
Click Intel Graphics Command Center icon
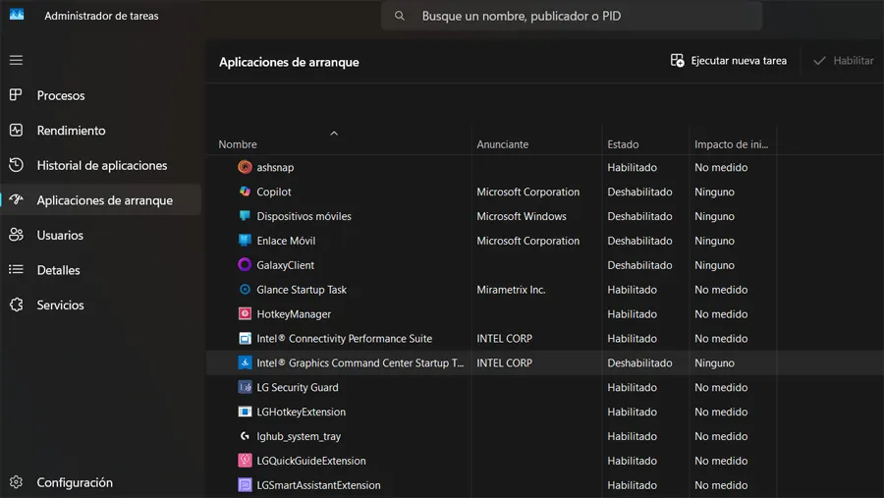(245, 362)
